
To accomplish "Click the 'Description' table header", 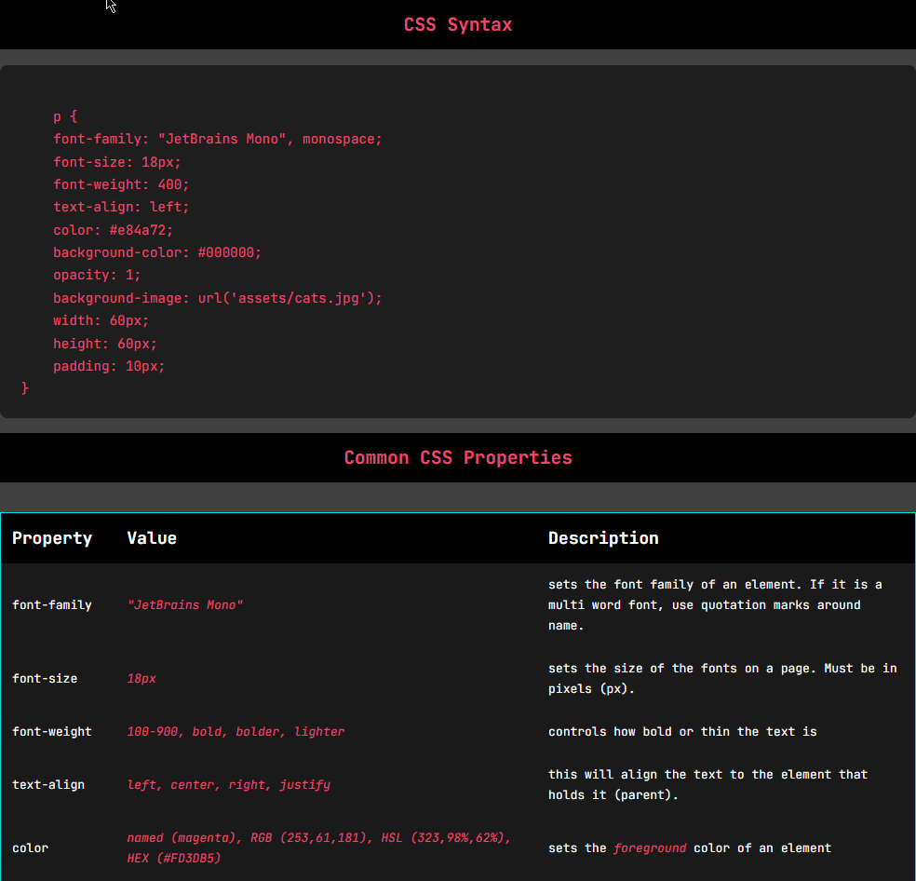I will pyautogui.click(x=603, y=538).
